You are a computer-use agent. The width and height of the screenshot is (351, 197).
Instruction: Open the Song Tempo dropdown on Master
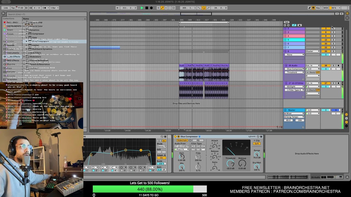(294, 117)
